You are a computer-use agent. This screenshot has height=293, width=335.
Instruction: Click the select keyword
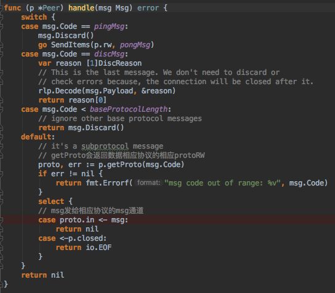point(51,201)
